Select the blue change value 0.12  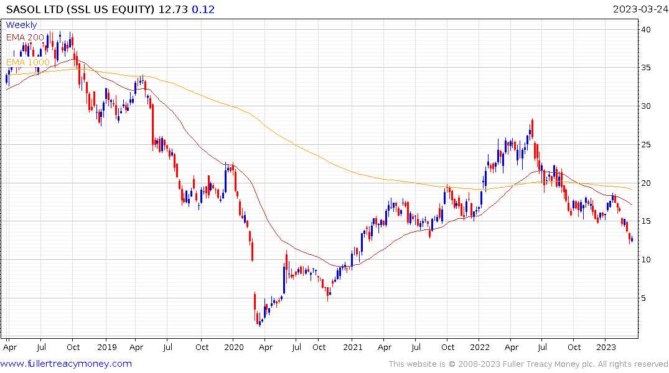(x=203, y=9)
